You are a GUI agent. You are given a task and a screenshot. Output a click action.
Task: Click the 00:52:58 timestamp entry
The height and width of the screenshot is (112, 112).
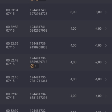point(12,29)
